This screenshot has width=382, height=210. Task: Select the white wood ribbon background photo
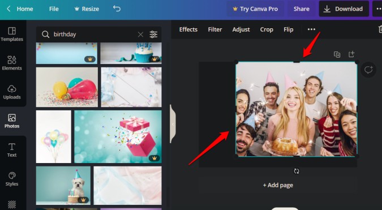[131, 87]
